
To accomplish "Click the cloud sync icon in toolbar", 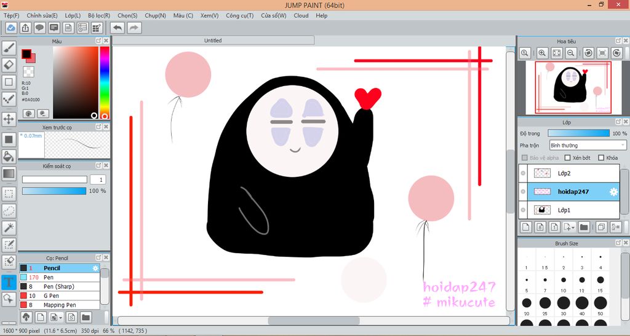I will [11, 28].
